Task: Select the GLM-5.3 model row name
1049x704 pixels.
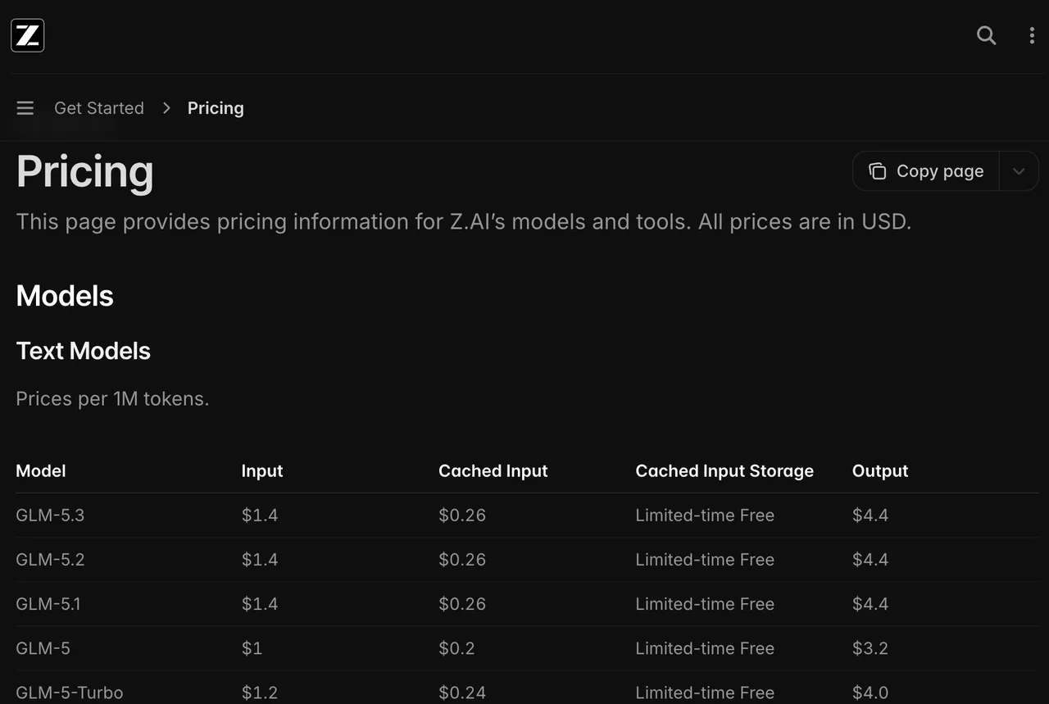Action: coord(50,516)
